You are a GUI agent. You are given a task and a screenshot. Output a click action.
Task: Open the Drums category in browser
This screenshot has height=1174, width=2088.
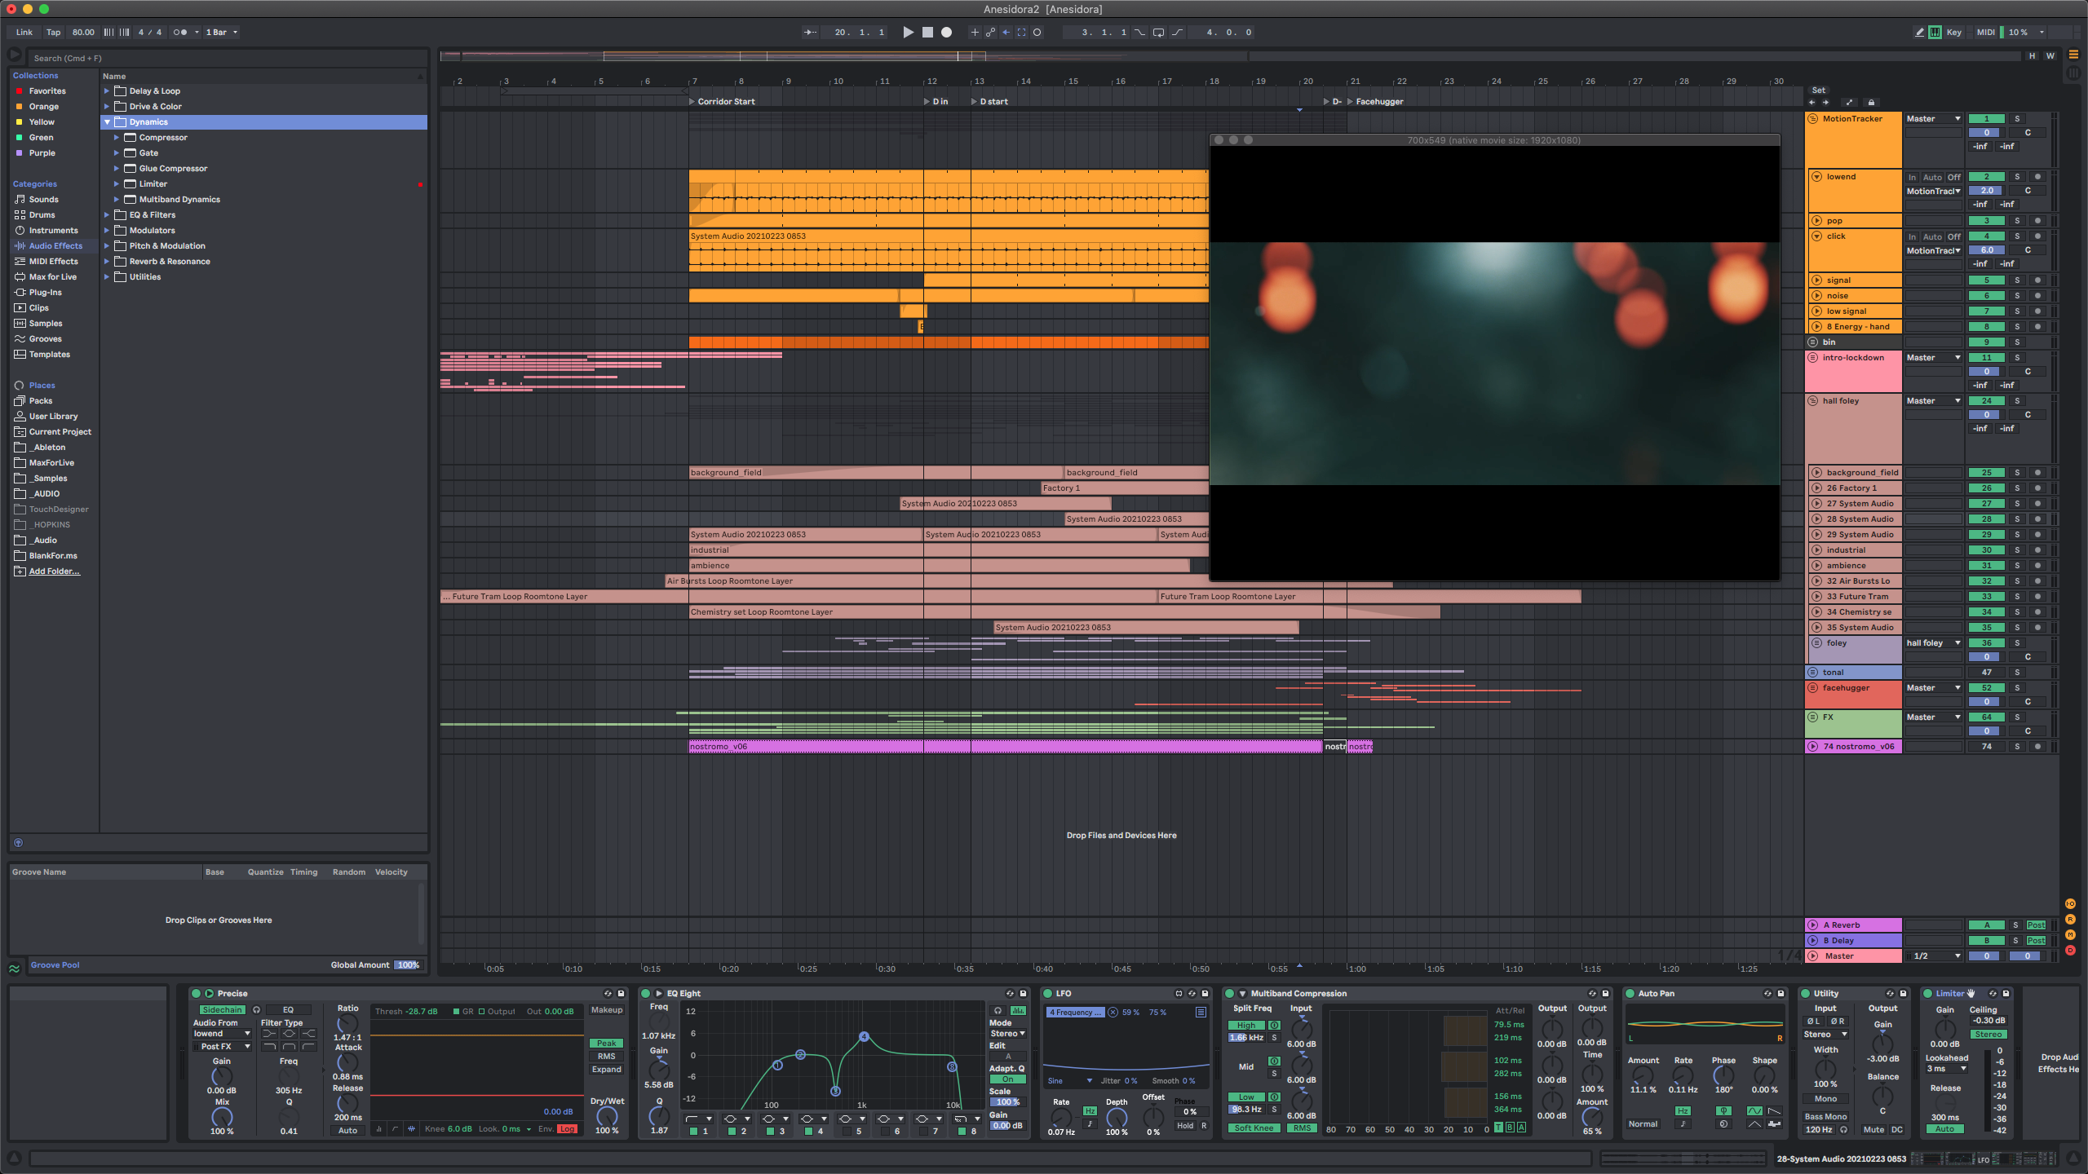click(x=42, y=215)
